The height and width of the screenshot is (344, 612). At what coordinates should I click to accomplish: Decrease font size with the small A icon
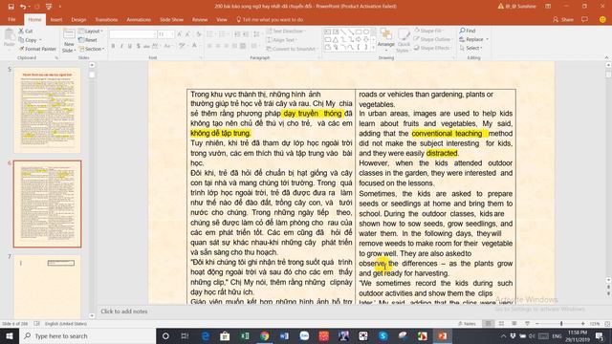tap(187, 34)
